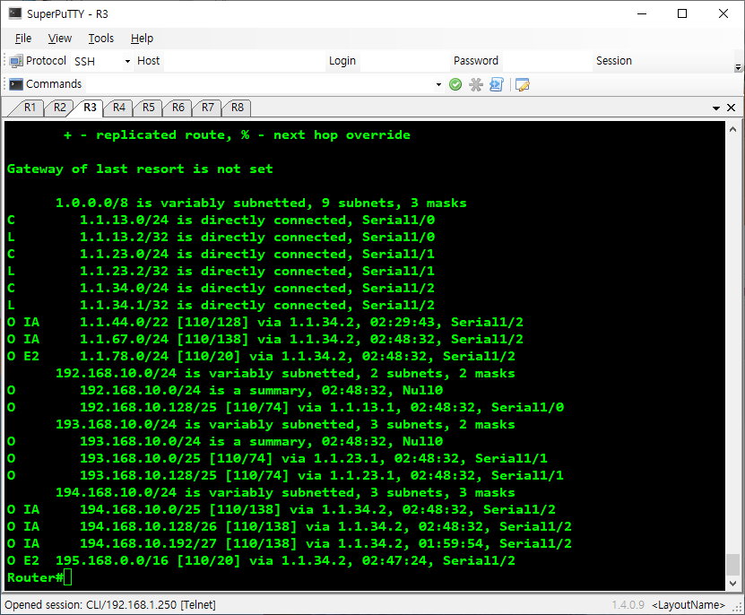Viewport: 745px width, 615px height.
Task: Click the 1.1.44.0/22 OSPF route line
Action: [x=265, y=322]
